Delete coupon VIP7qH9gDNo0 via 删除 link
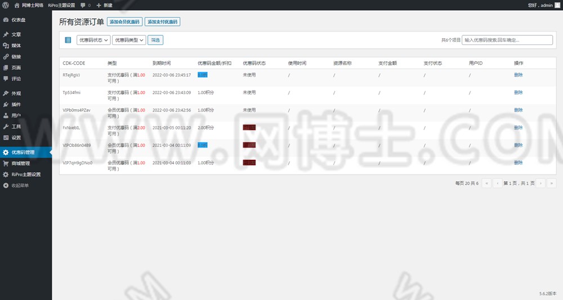This screenshot has height=300, width=563. (x=518, y=163)
